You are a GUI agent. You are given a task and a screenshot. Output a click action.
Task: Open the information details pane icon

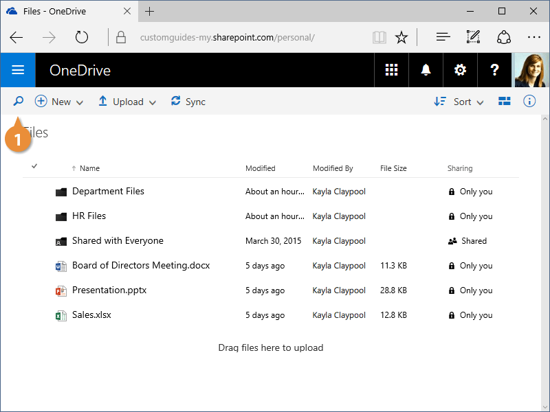pos(529,102)
